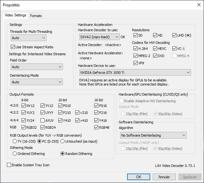Uncheck the UHD (4K) resolution checkbox
Image resolution: width=204 pixels, height=183 pixels.
tap(175, 35)
